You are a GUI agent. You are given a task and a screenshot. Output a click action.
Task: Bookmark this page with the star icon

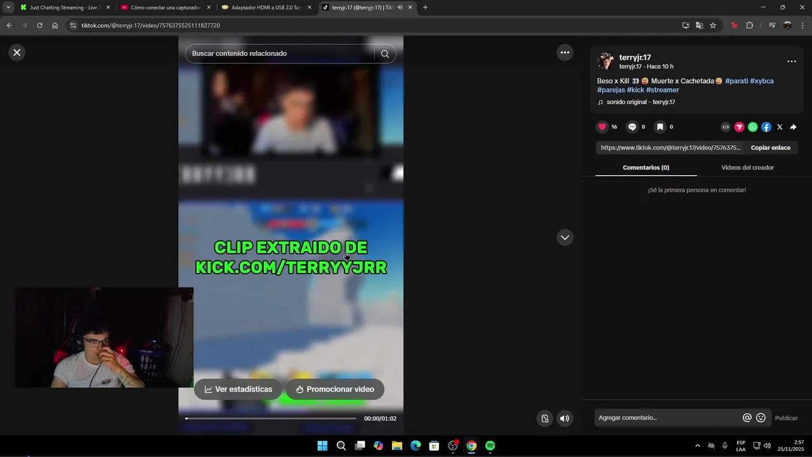pyautogui.click(x=713, y=25)
